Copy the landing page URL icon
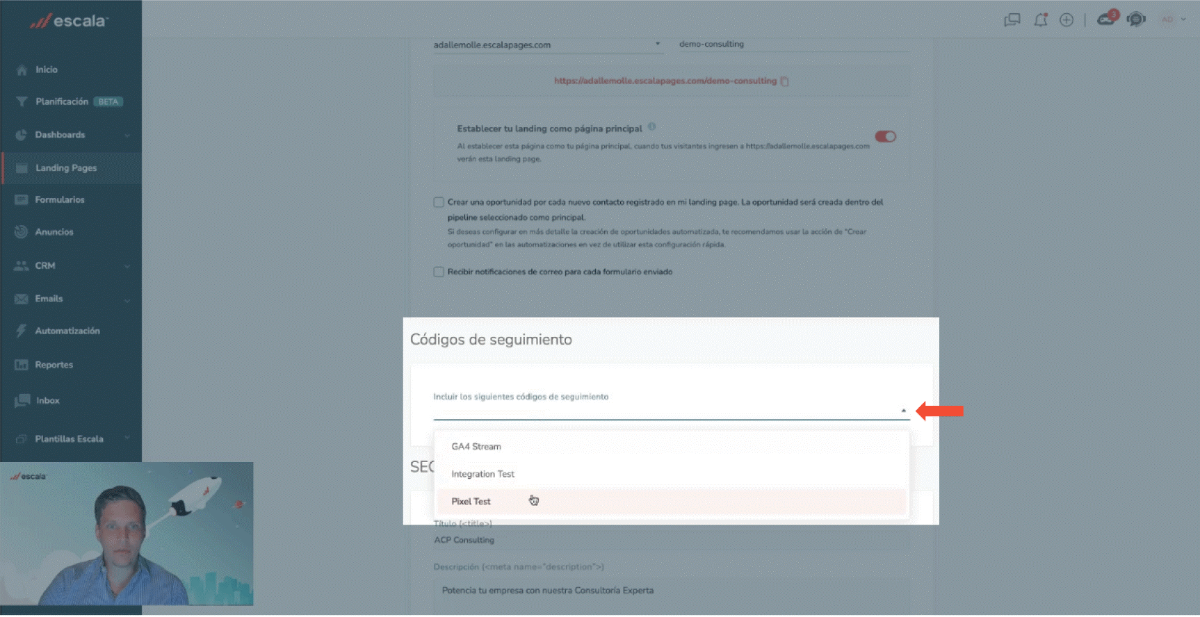1200x617 pixels. [784, 81]
